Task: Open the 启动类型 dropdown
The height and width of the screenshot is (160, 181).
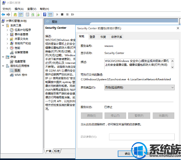Action: [139, 88]
